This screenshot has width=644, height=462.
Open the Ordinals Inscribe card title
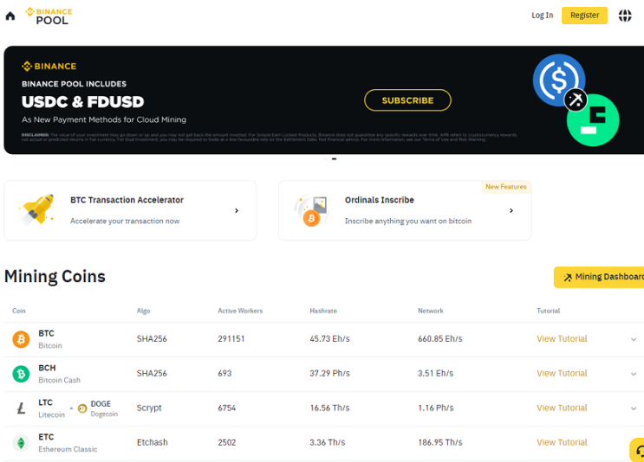pos(380,200)
